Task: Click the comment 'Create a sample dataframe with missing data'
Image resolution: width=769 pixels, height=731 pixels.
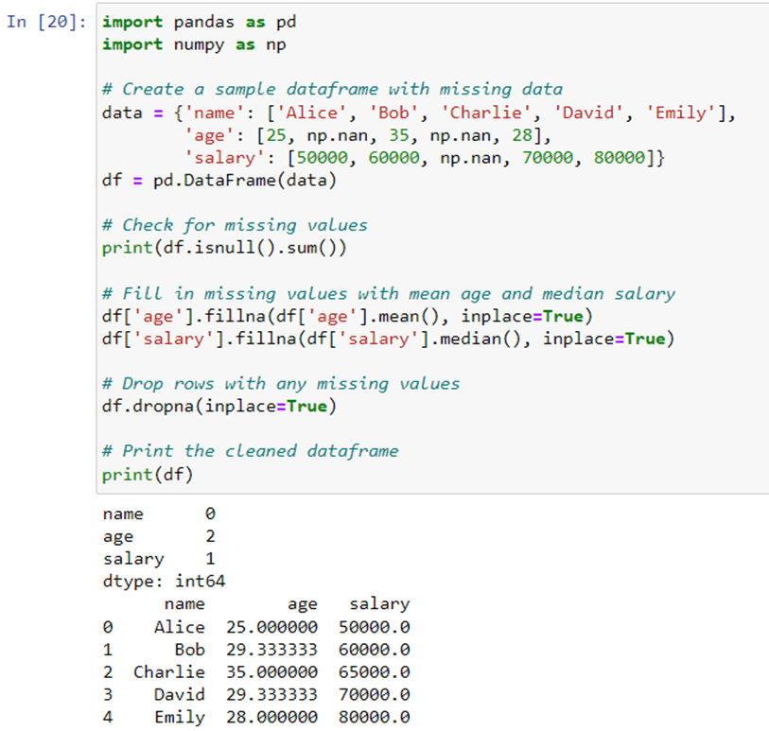Action: tap(332, 89)
